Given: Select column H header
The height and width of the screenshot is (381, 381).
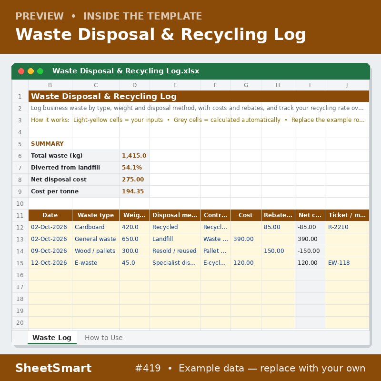Looking at the screenshot, I should pos(278,85).
